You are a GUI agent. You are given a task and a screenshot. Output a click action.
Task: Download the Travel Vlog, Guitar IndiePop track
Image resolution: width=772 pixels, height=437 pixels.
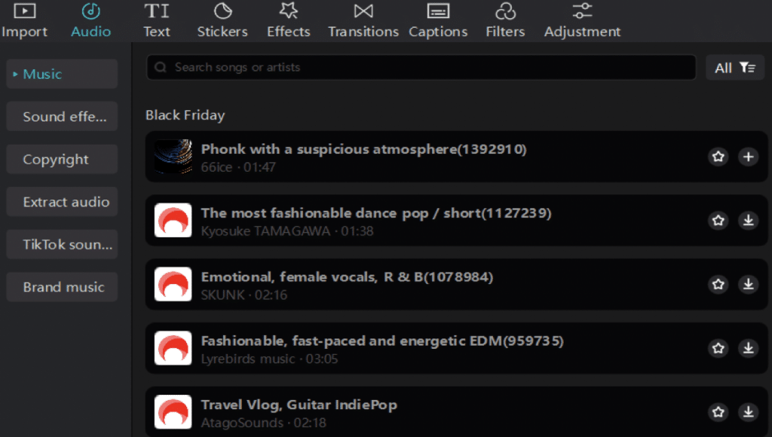pyautogui.click(x=749, y=412)
